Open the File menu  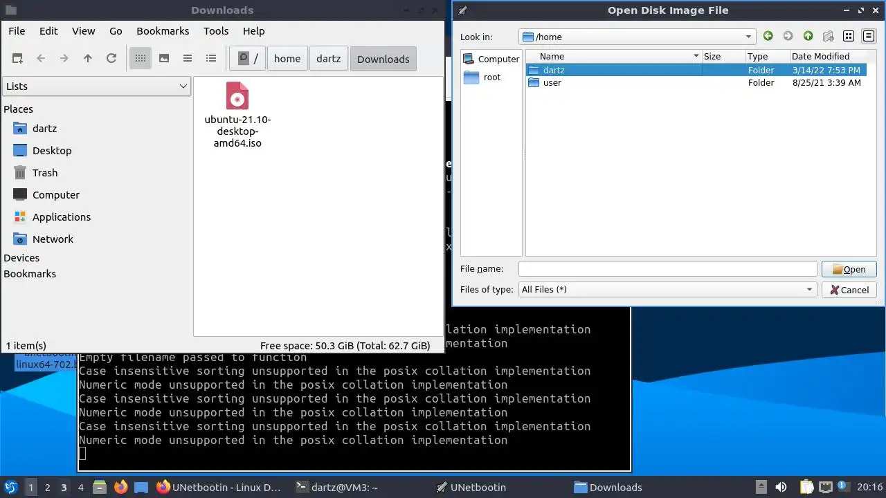pyautogui.click(x=17, y=31)
